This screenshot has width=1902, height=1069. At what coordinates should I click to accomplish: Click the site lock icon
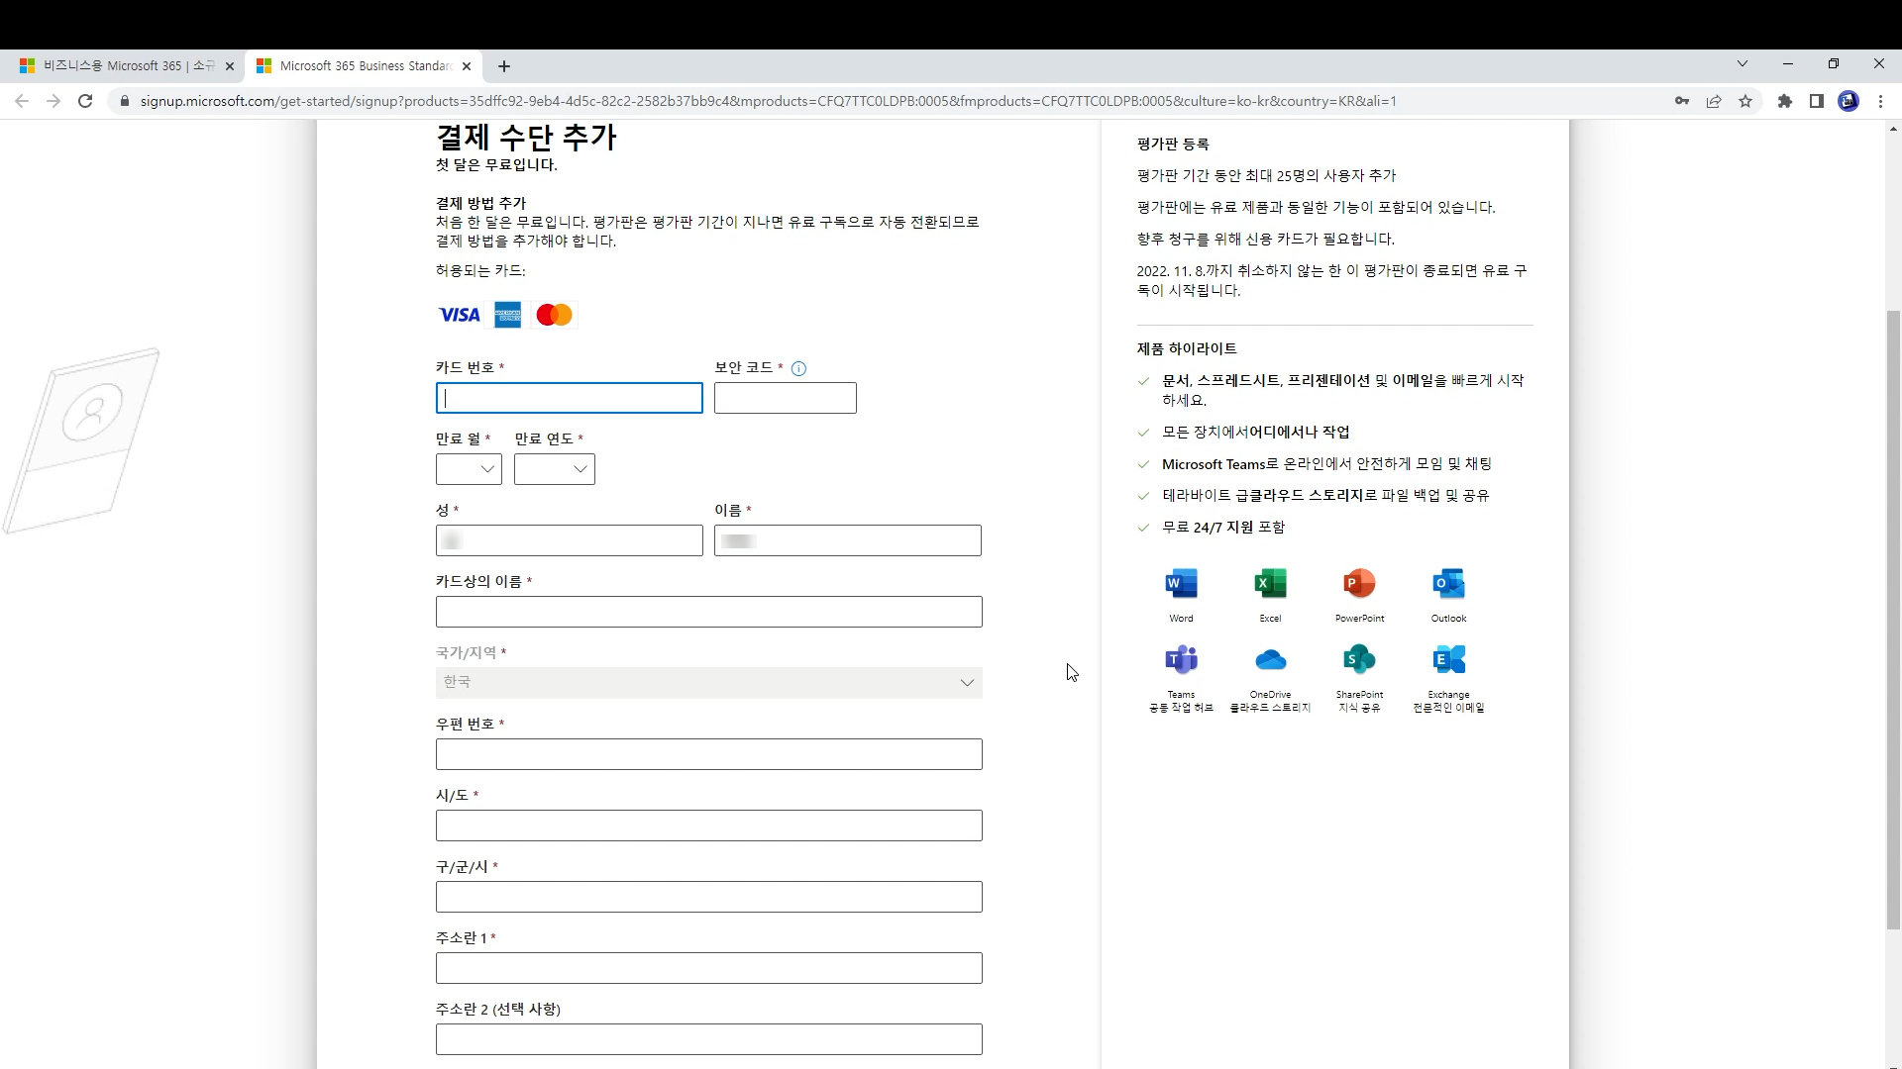[125, 101]
